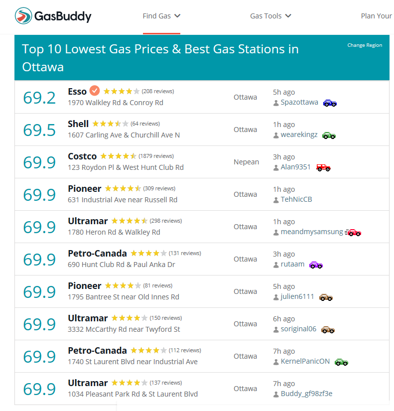
Task: Click the brown car icon beside julien6111
Action: pyautogui.click(x=326, y=297)
